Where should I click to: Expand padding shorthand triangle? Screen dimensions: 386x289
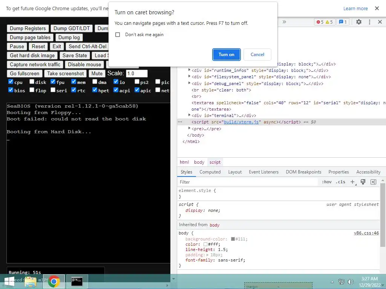tap(208, 255)
